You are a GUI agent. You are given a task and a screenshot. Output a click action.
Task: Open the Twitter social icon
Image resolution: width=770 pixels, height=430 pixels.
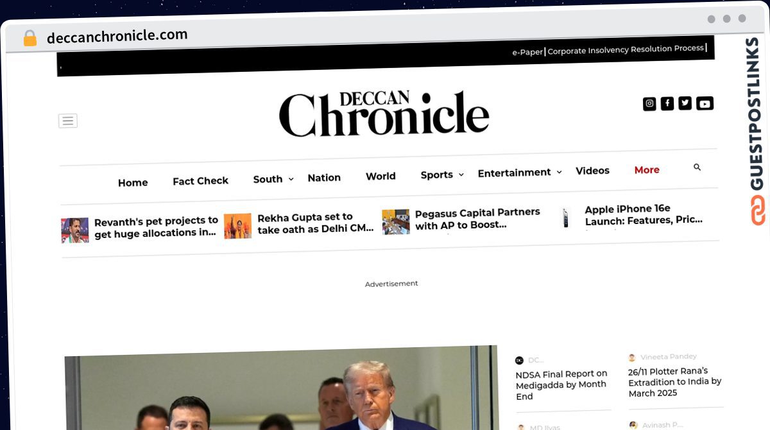(x=685, y=103)
